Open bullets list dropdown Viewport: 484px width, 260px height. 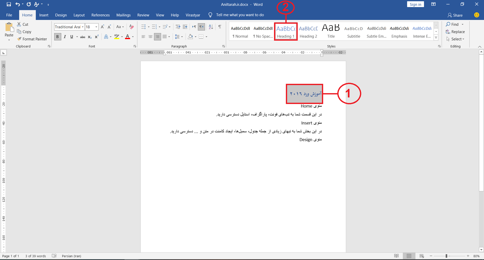[x=149, y=27]
